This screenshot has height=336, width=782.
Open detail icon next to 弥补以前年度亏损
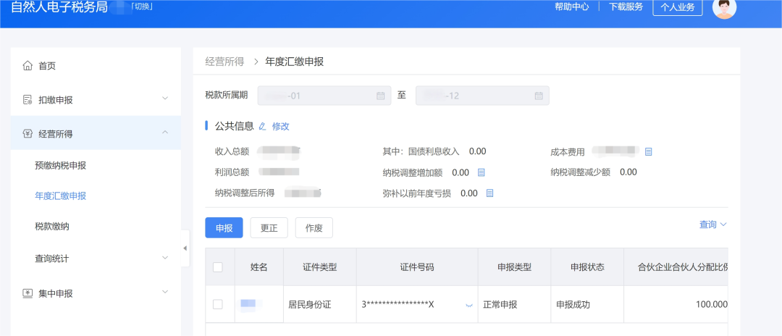[489, 193]
